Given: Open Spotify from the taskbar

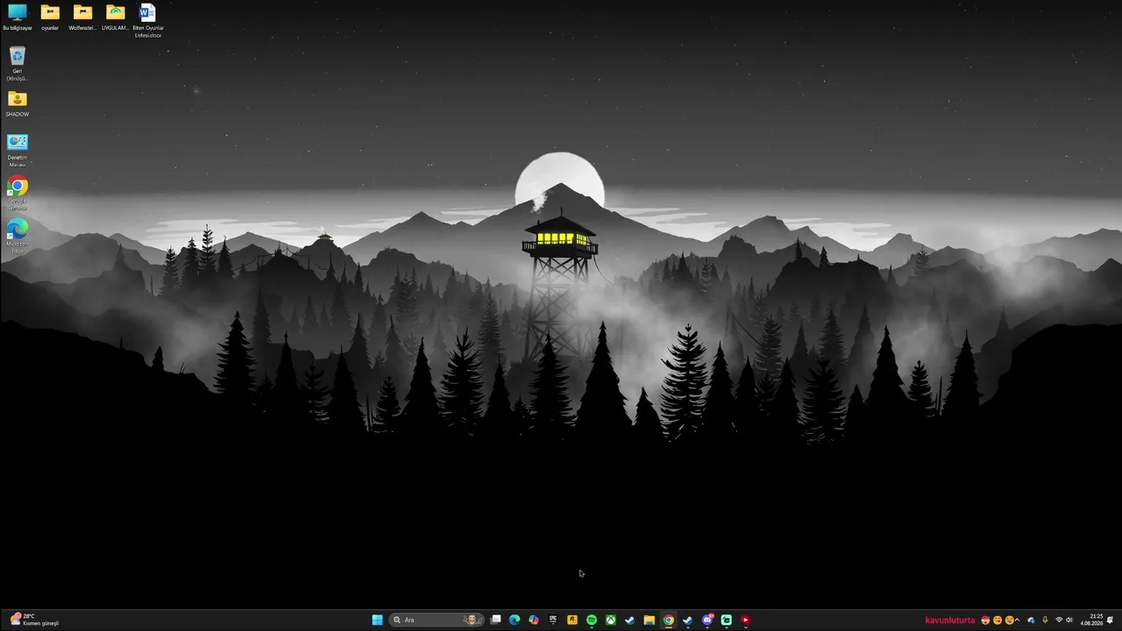Looking at the screenshot, I should point(592,620).
